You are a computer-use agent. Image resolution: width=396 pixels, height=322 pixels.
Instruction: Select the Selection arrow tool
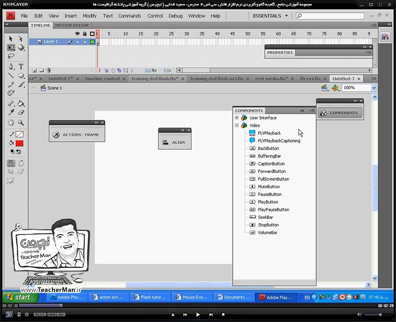pyautogui.click(x=10, y=39)
